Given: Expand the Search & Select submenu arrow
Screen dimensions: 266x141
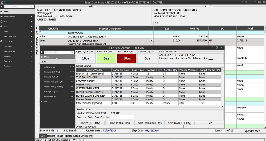Looking at the screenshot, I should point(31,36).
